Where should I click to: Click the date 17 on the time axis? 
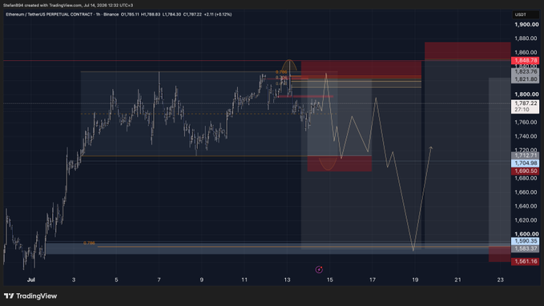click(373, 280)
